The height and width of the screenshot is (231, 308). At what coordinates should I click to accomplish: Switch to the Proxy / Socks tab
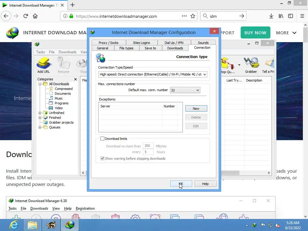click(x=108, y=43)
